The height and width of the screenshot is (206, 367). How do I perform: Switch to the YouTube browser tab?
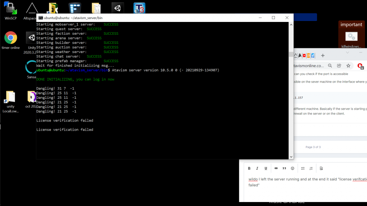[304, 56]
